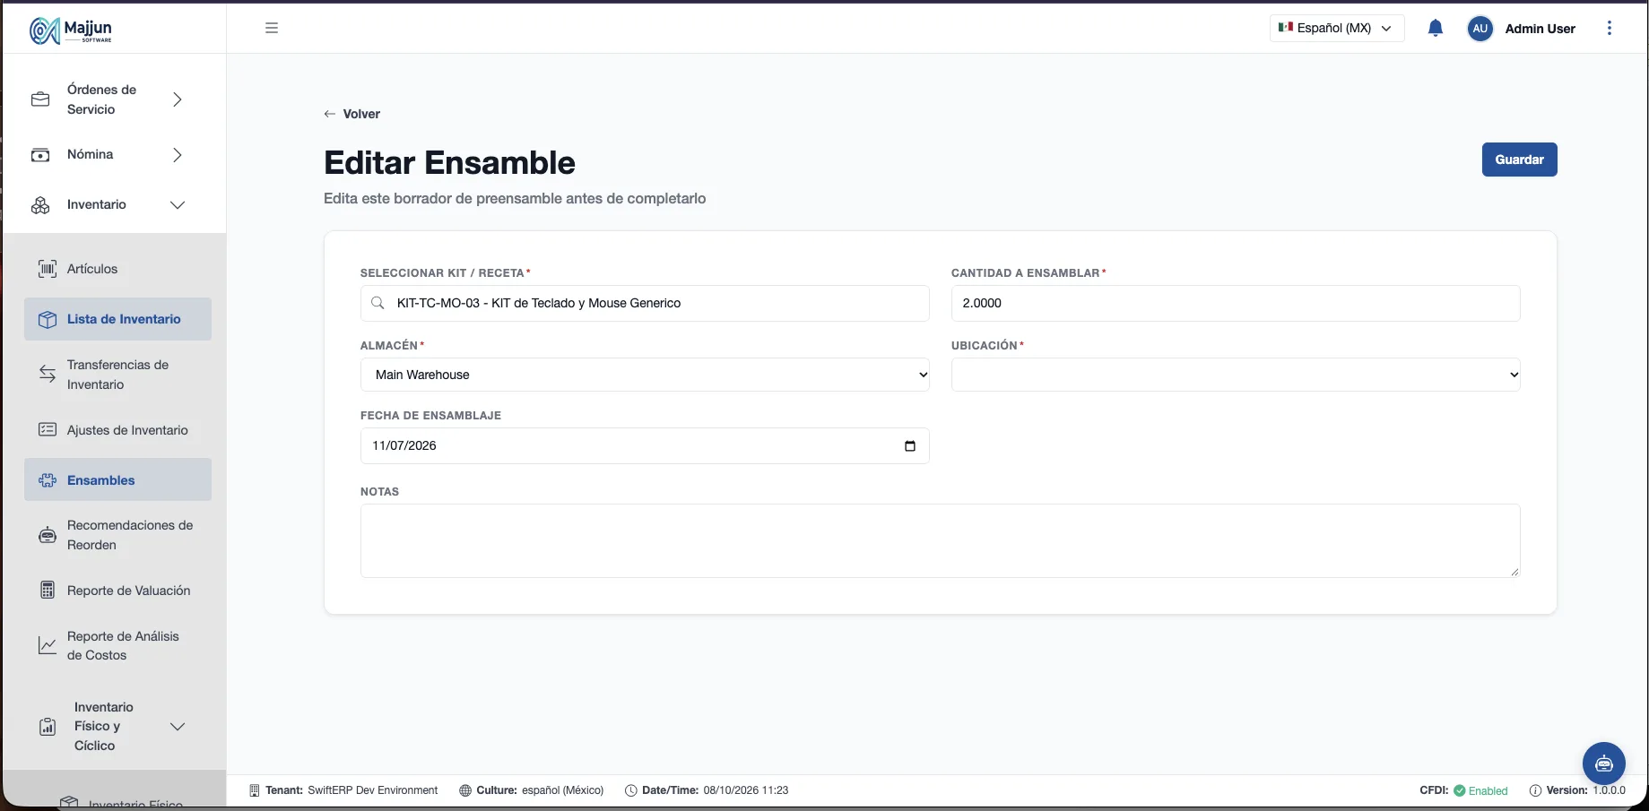Click the Date/Time clock icon
This screenshot has height=811, width=1649.
click(631, 790)
